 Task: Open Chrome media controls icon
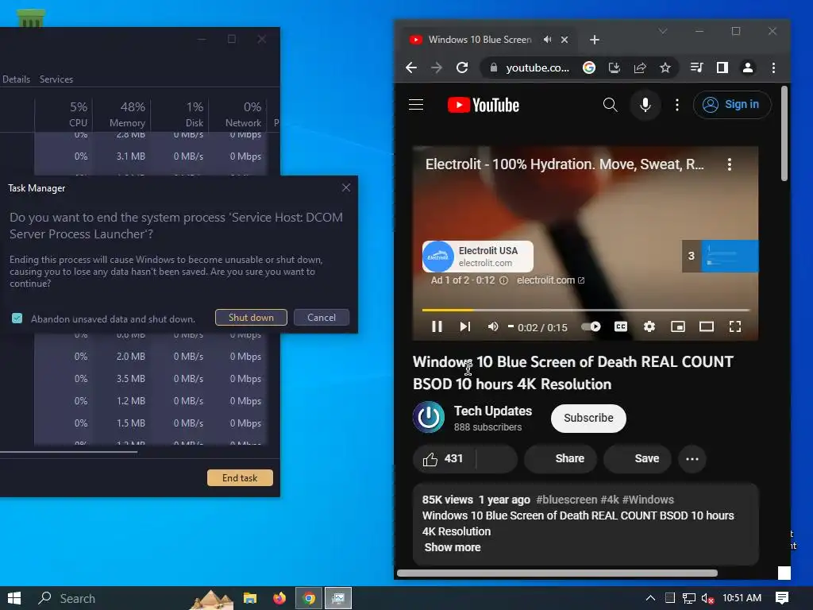pos(697,68)
